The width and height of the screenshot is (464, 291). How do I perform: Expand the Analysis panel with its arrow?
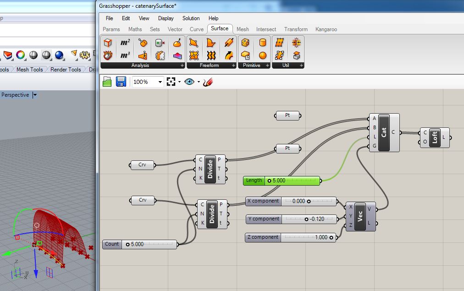[x=182, y=65]
